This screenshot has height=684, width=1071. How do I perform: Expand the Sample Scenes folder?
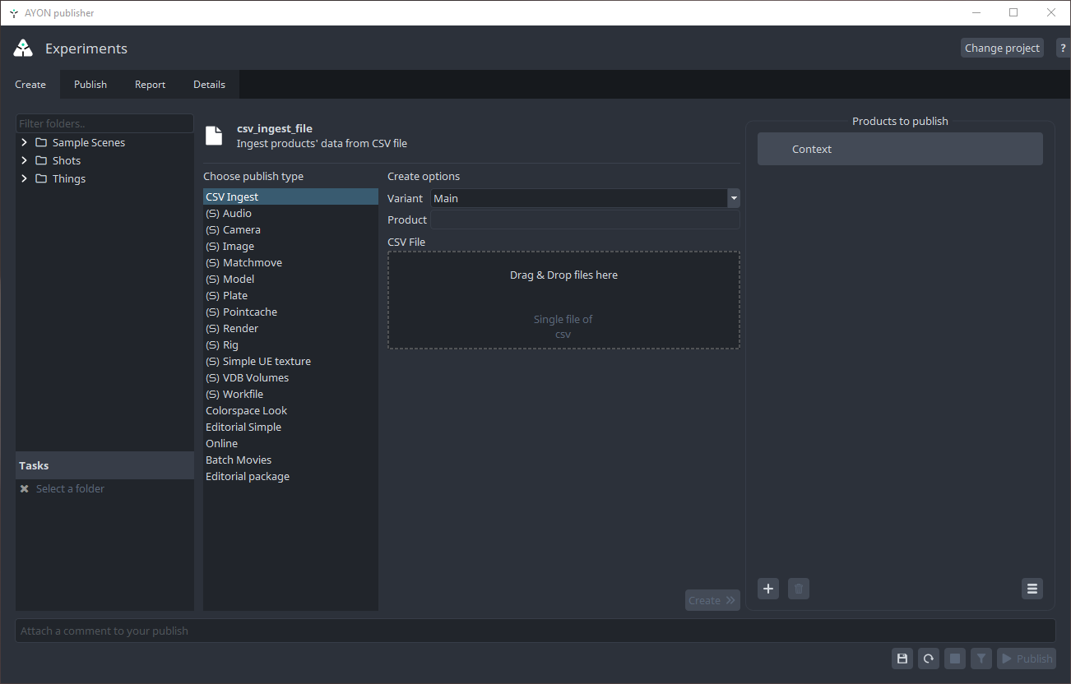(25, 142)
